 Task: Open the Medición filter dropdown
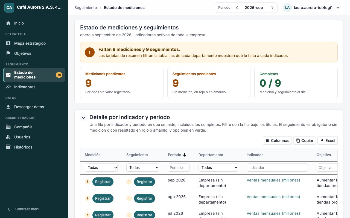(101, 168)
